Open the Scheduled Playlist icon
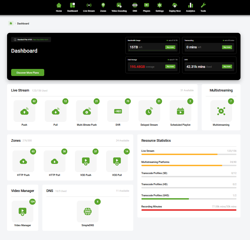Viewport: 250px width, 240px height. pyautogui.click(x=180, y=111)
